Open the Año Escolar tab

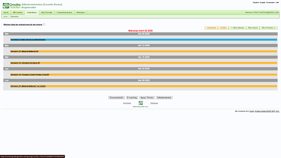47,13
